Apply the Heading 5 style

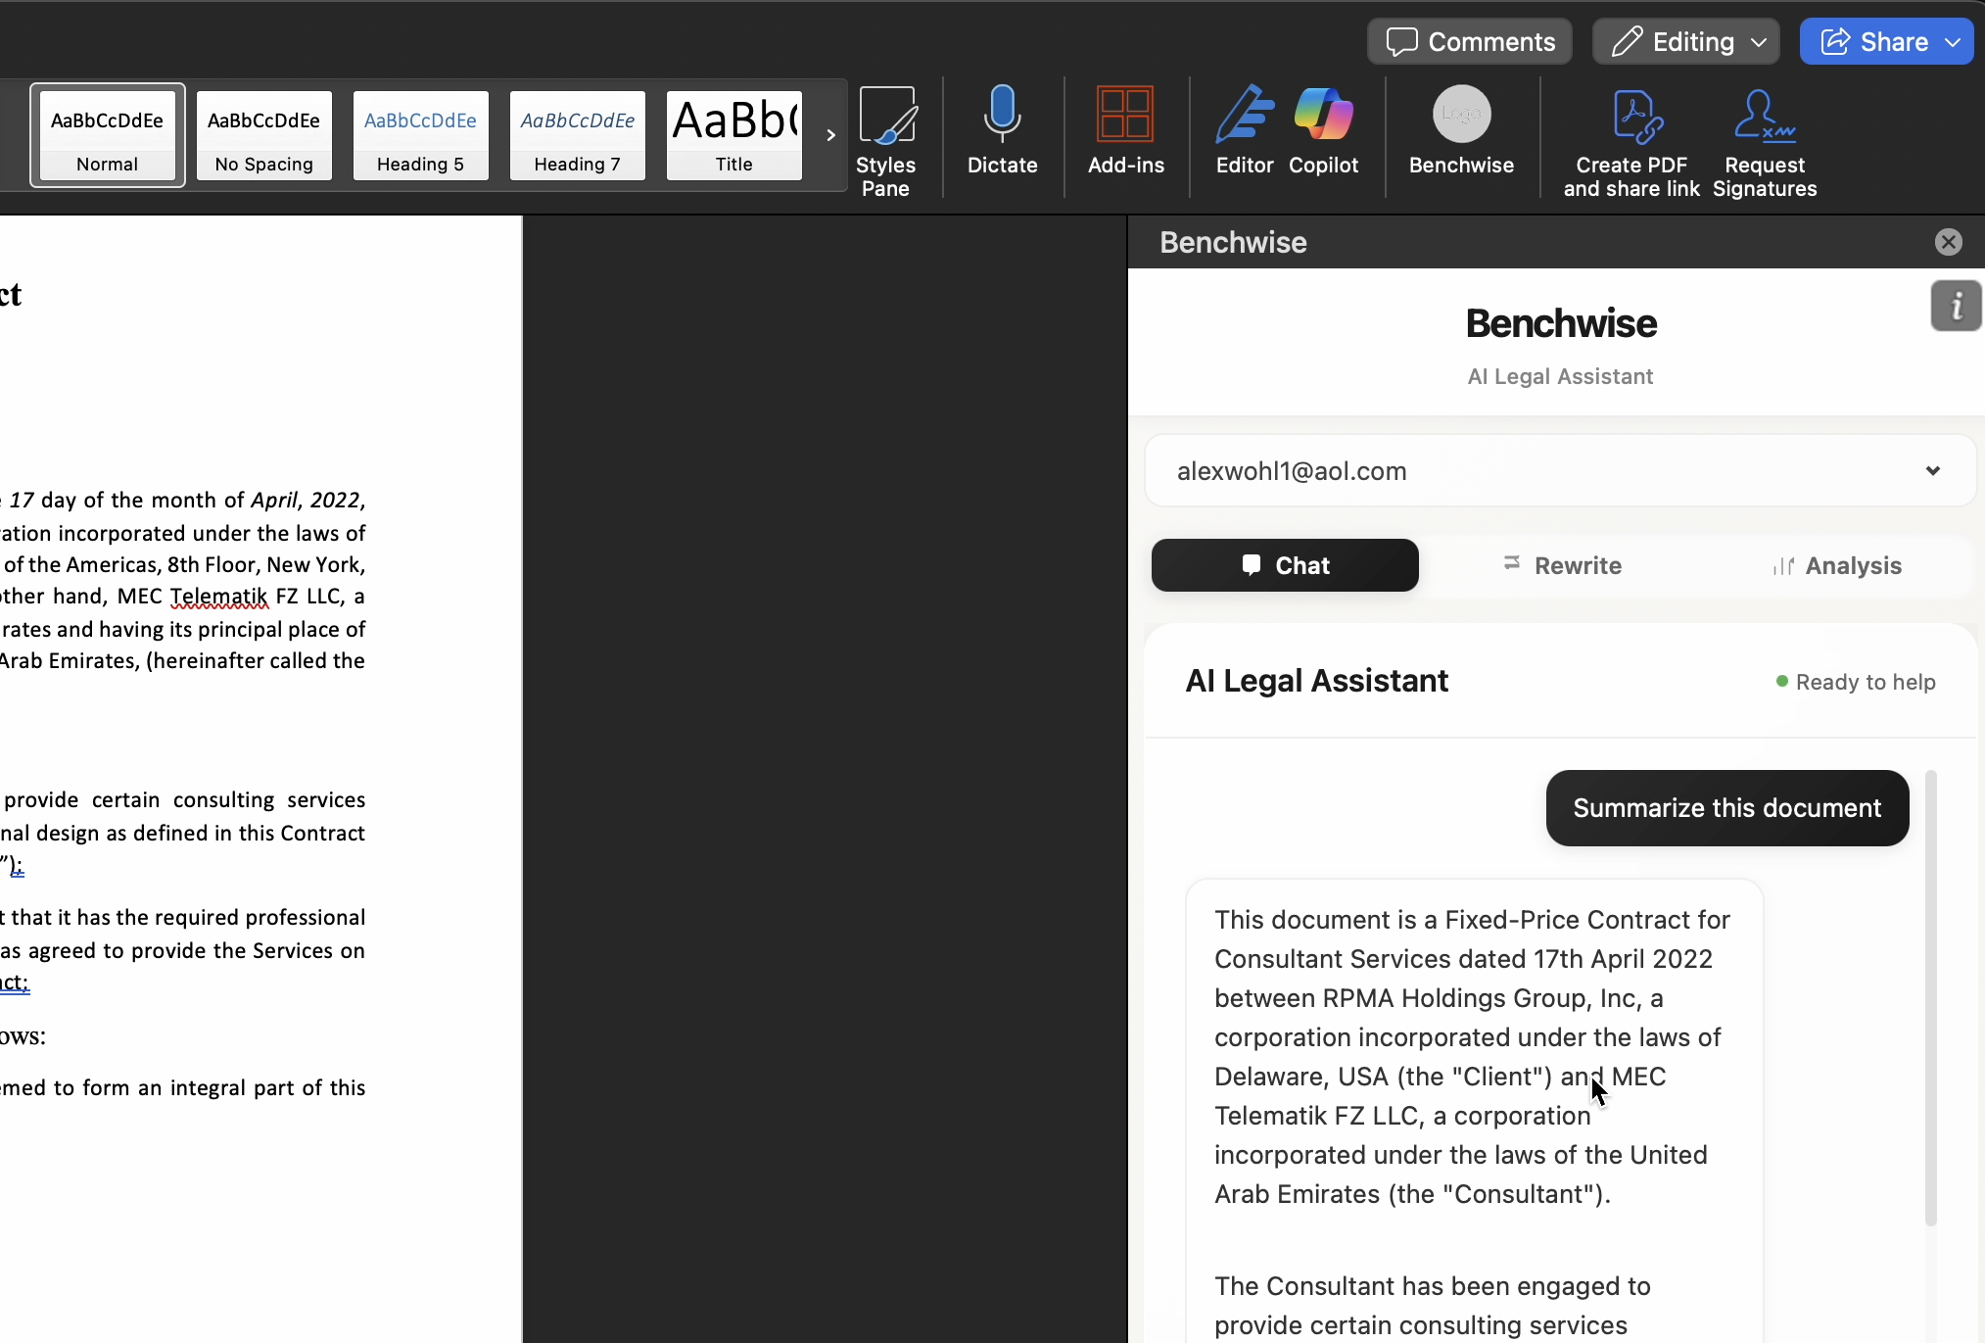(x=421, y=135)
